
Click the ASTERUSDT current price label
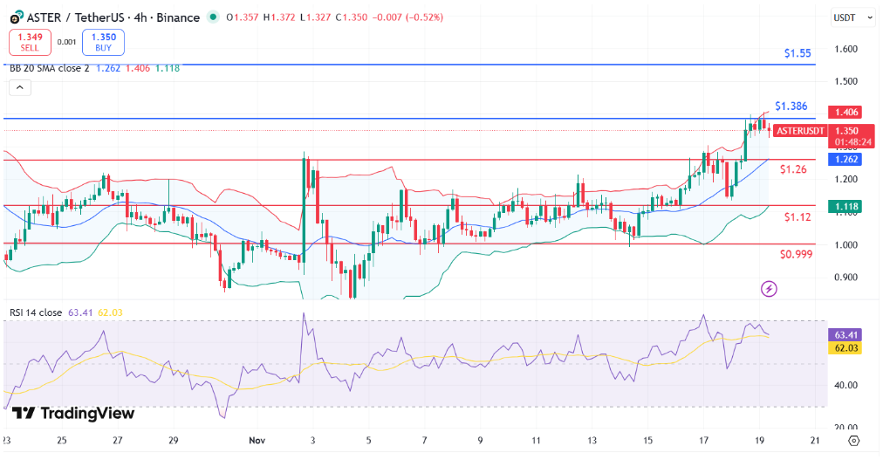click(x=800, y=131)
